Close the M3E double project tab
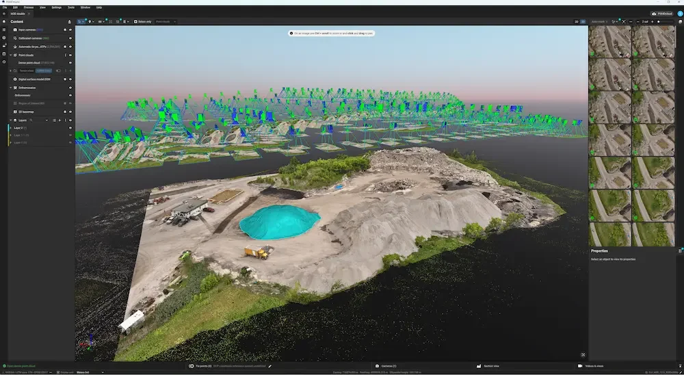This screenshot has width=684, height=375. click(29, 14)
